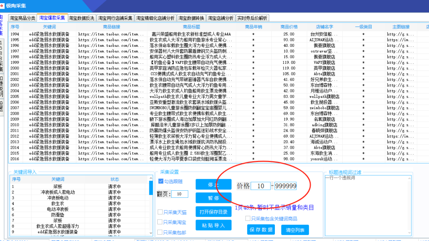The width and height of the screenshot is (429, 241).
Task: Enable the 只采集天猫 checkbox
Action: tap(160, 212)
